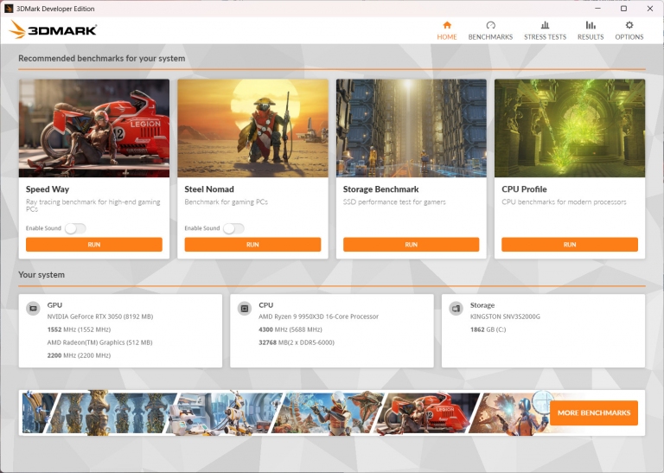Click the benchmark artwork banner strip
The image size is (664, 473).
pos(286,412)
